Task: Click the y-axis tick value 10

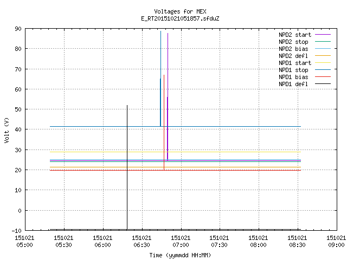Action: pos(18,190)
